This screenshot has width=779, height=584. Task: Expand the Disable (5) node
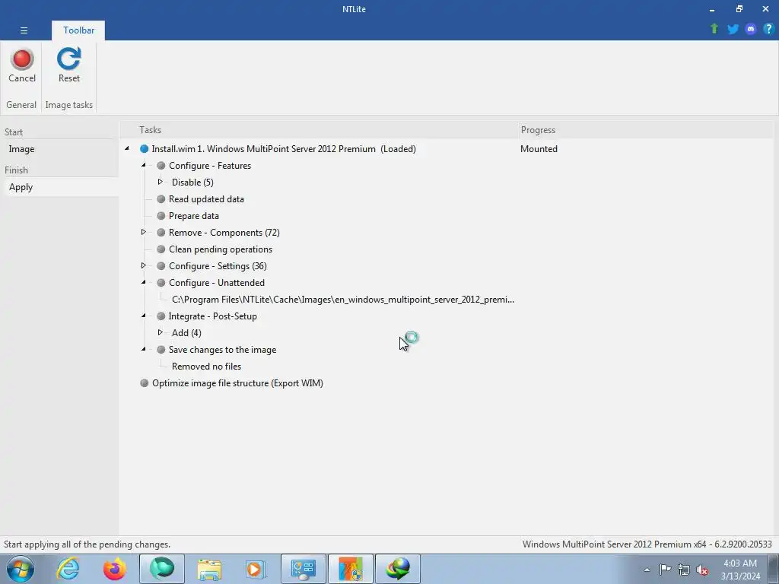160,182
